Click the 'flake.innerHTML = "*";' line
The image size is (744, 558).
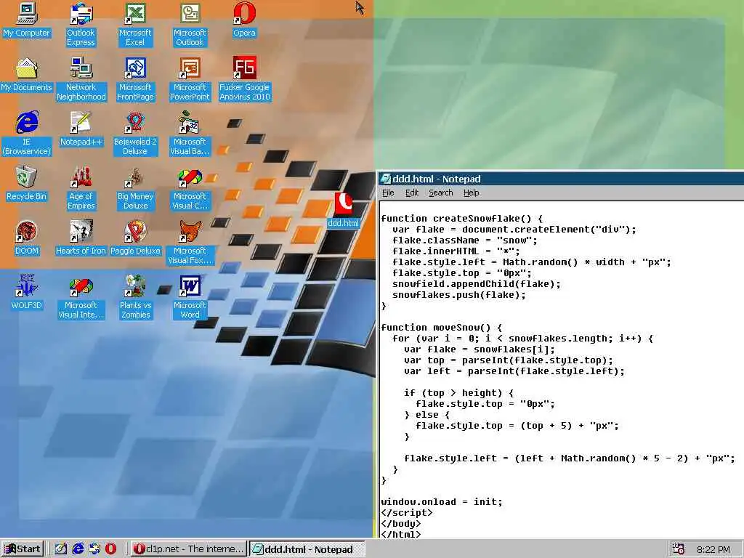[456, 251]
